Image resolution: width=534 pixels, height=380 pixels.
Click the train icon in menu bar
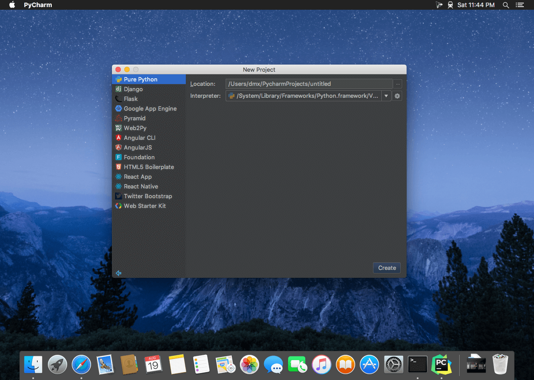coord(450,5)
